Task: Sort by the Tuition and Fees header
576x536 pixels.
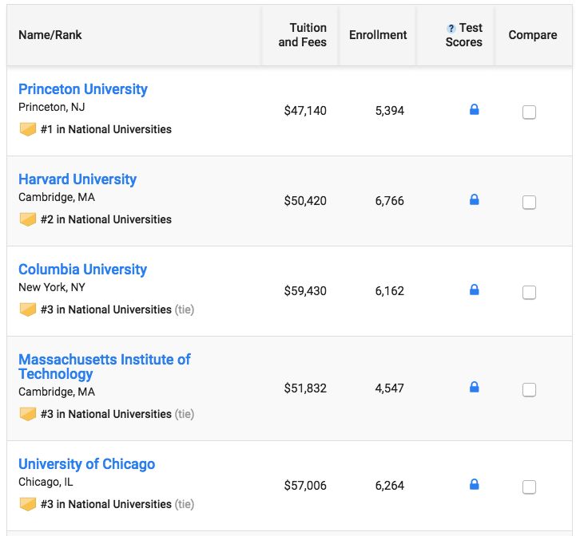Action: [302, 35]
